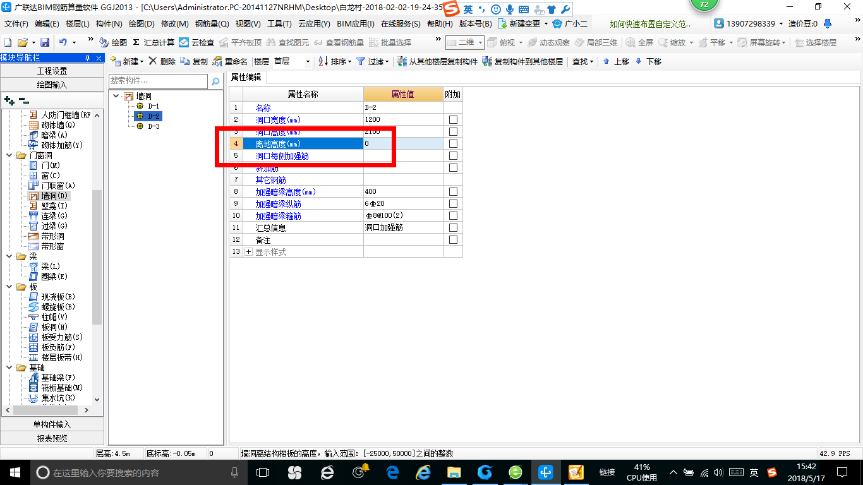Viewport: 863px width, 485px height.
Task: Open the 构件(N) menu
Action: pyautogui.click(x=109, y=24)
